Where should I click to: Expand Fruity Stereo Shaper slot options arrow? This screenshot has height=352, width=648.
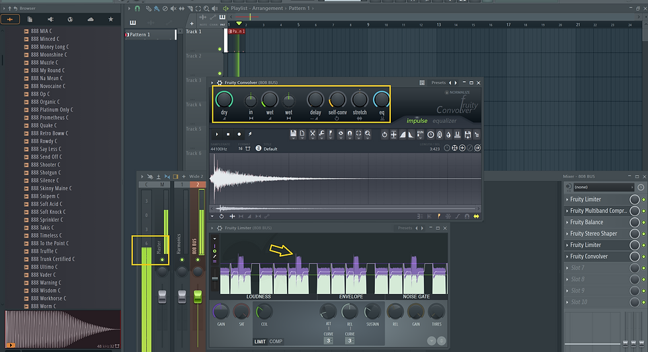coord(567,234)
